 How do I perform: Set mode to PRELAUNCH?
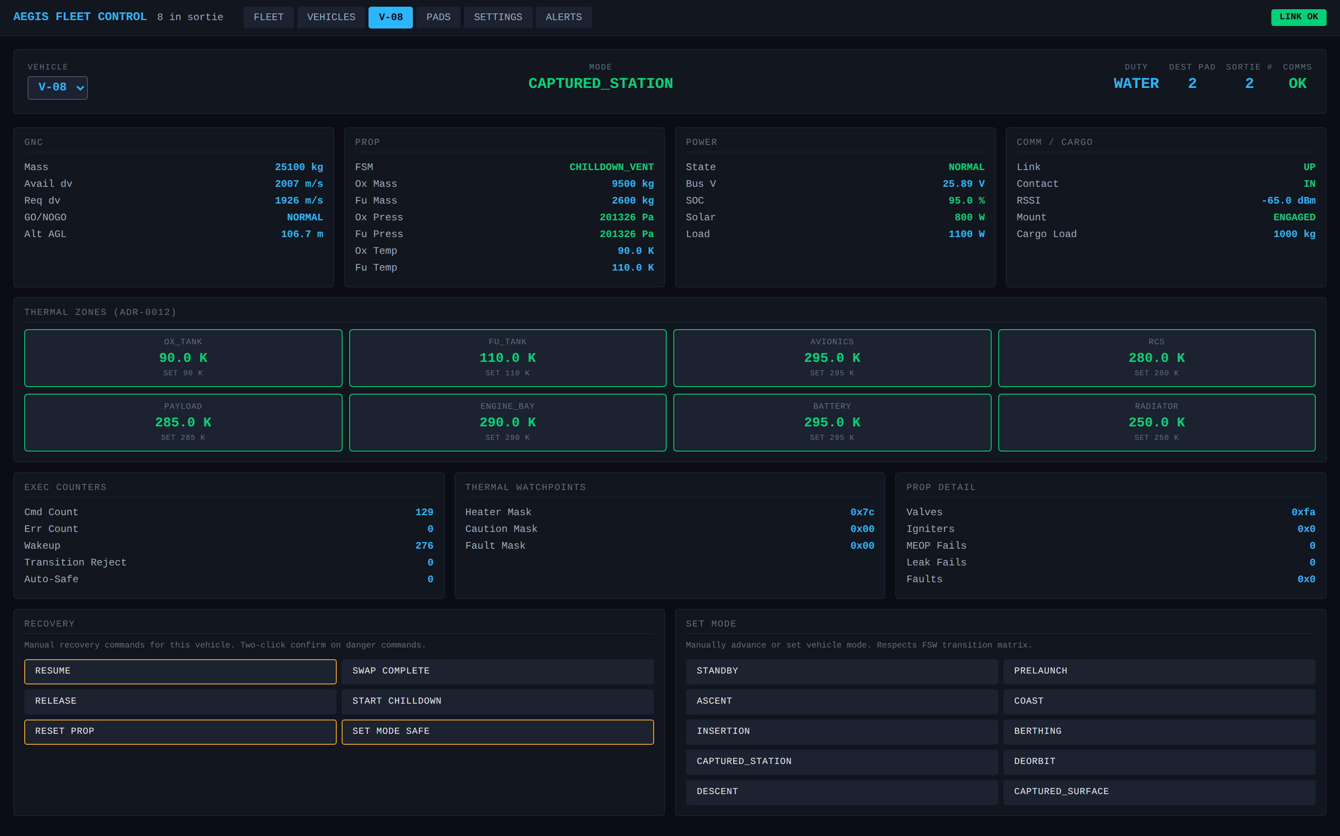(1159, 671)
